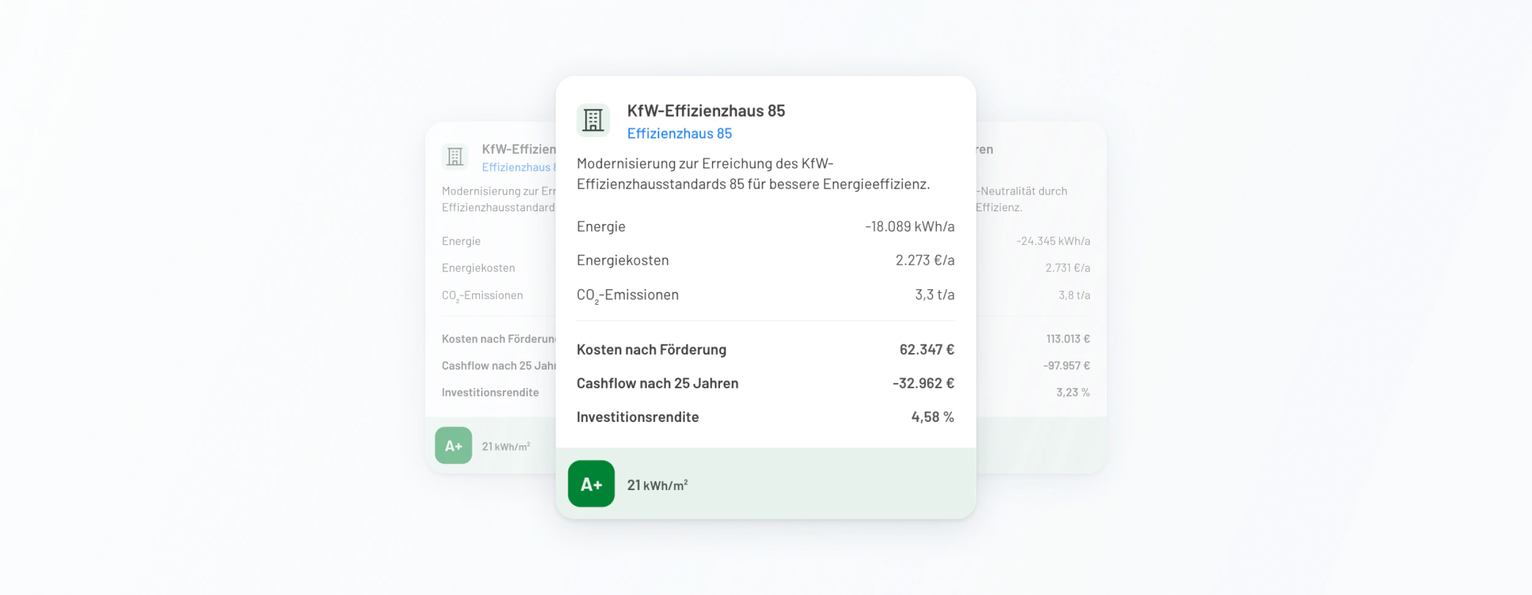Click the 21 kWh/m² value on the left card
Screen dimensions: 1532x595
pyautogui.click(x=506, y=446)
